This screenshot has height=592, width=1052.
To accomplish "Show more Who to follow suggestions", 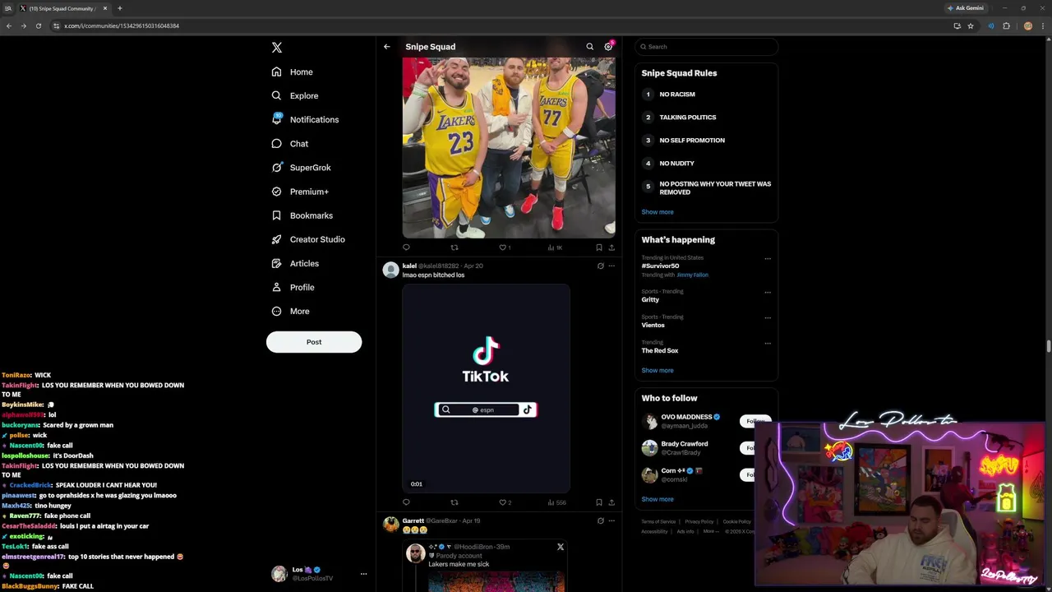I will [x=657, y=499].
